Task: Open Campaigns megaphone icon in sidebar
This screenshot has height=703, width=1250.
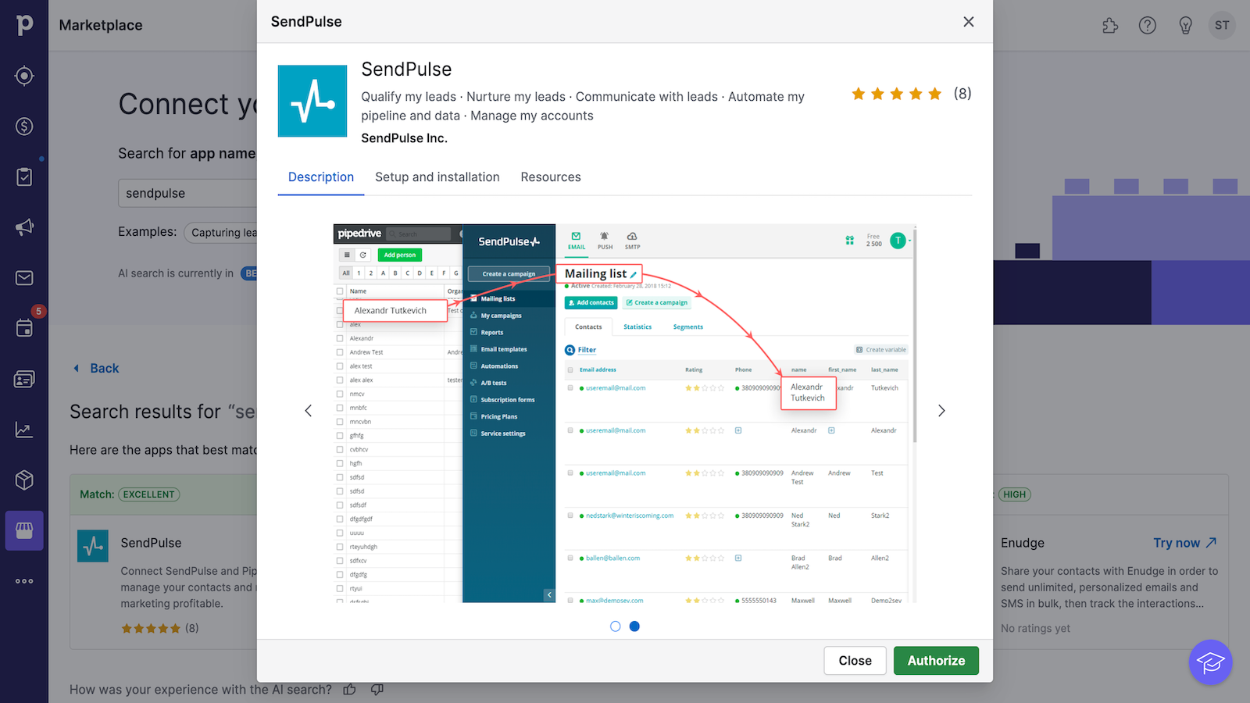Action: pos(24,227)
